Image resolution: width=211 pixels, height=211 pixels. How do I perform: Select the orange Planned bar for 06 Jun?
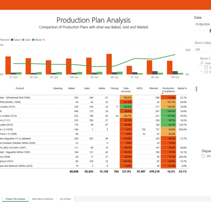pyautogui.click(x=109, y=64)
